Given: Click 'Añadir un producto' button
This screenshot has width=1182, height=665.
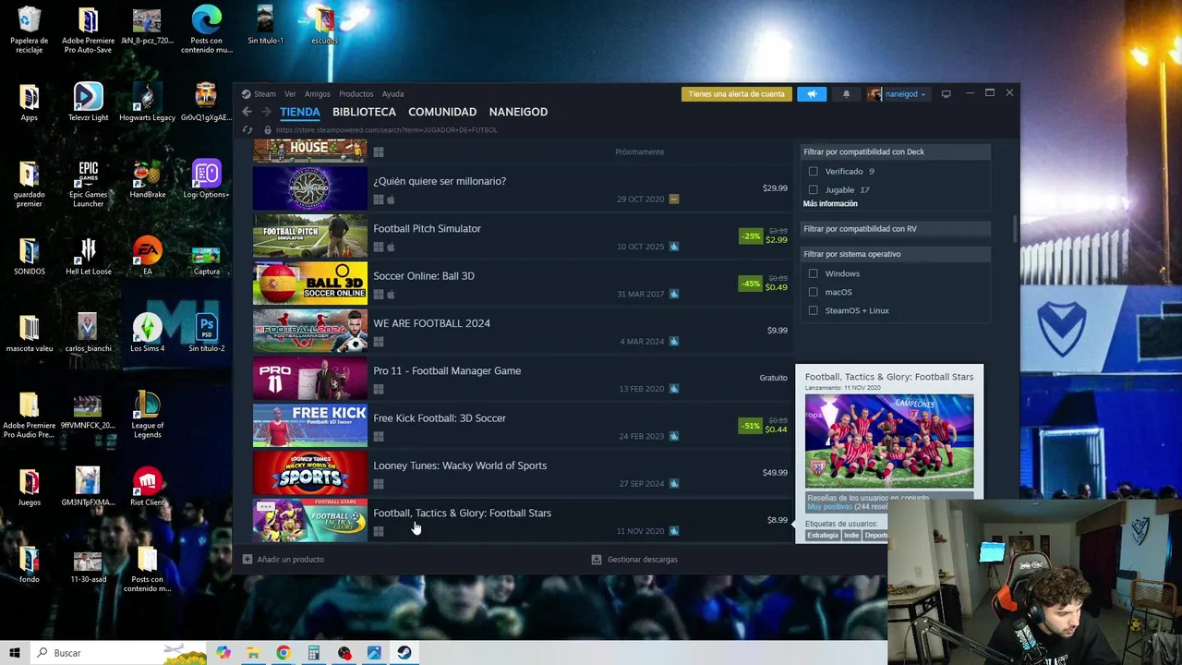Looking at the screenshot, I should pos(283,559).
